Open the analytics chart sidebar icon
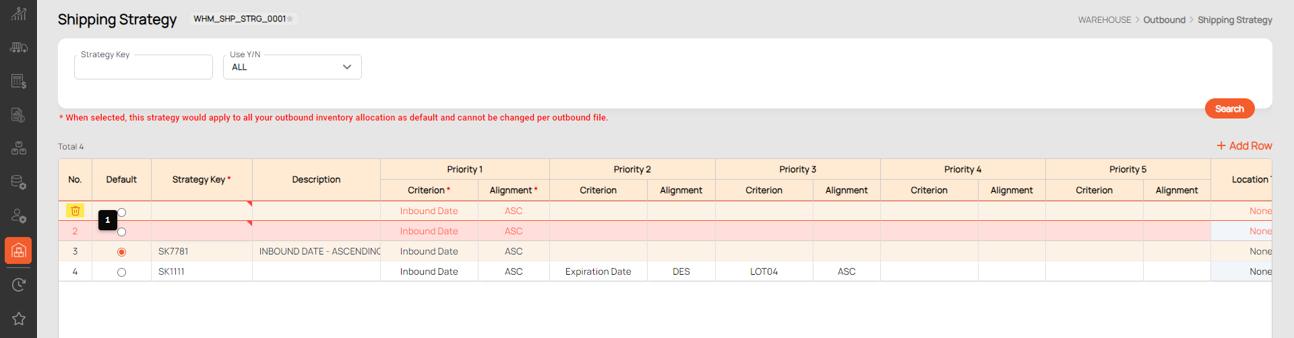This screenshot has width=1294, height=338. [x=18, y=13]
